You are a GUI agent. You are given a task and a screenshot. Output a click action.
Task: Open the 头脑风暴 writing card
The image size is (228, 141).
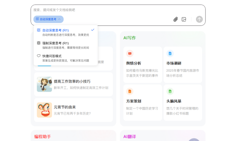(183, 103)
